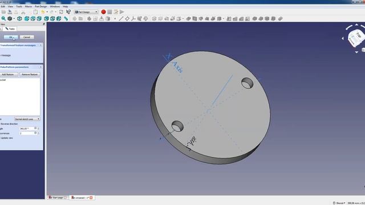Click the navigation cube left arrow
This screenshot has height=205, width=365.
click(343, 39)
